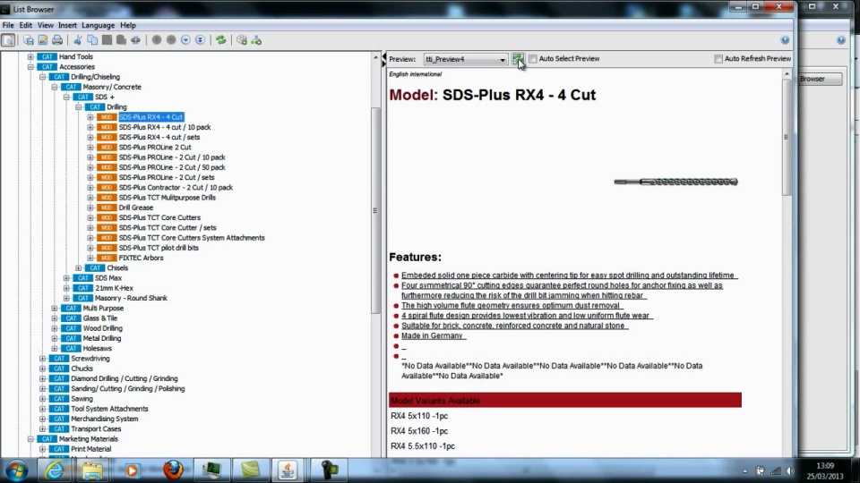This screenshot has height=483, width=860.
Task: Expand the Multi Purpose category
Action: pos(55,309)
